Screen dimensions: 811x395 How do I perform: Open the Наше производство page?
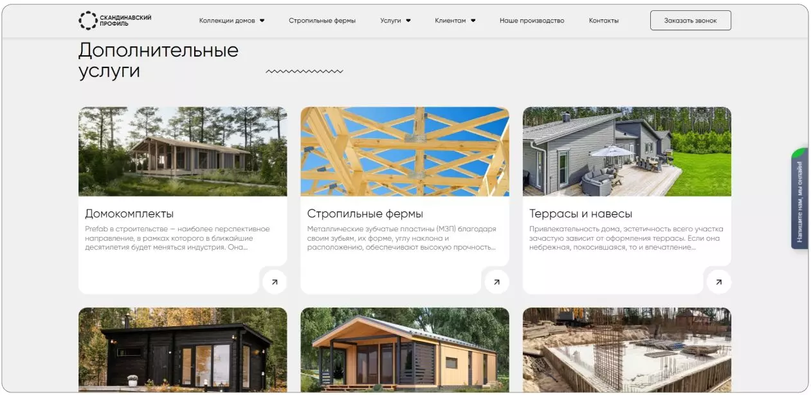532,21
